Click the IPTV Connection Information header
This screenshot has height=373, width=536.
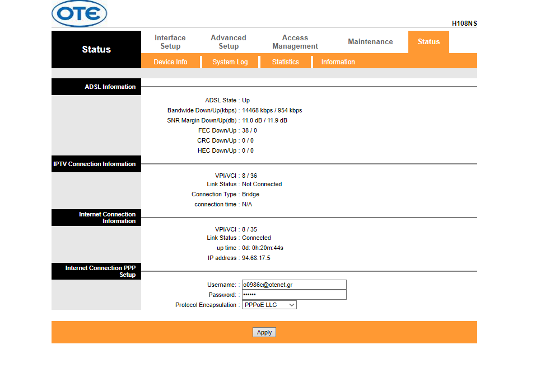tap(96, 164)
